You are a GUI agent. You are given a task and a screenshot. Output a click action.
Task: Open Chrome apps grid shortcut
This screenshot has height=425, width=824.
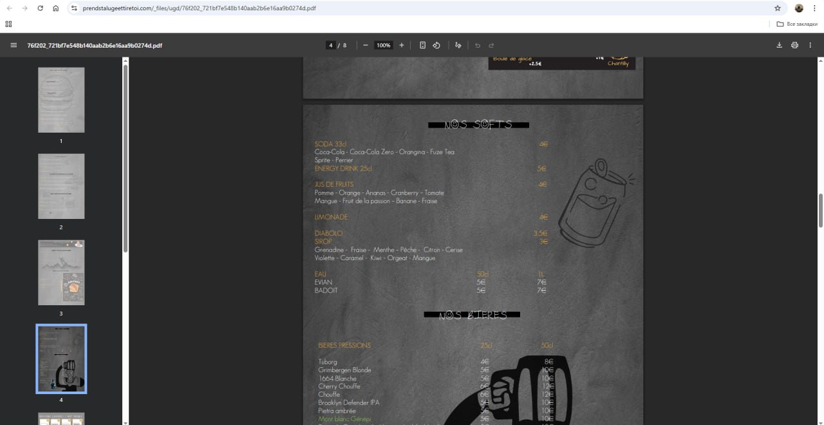point(8,24)
